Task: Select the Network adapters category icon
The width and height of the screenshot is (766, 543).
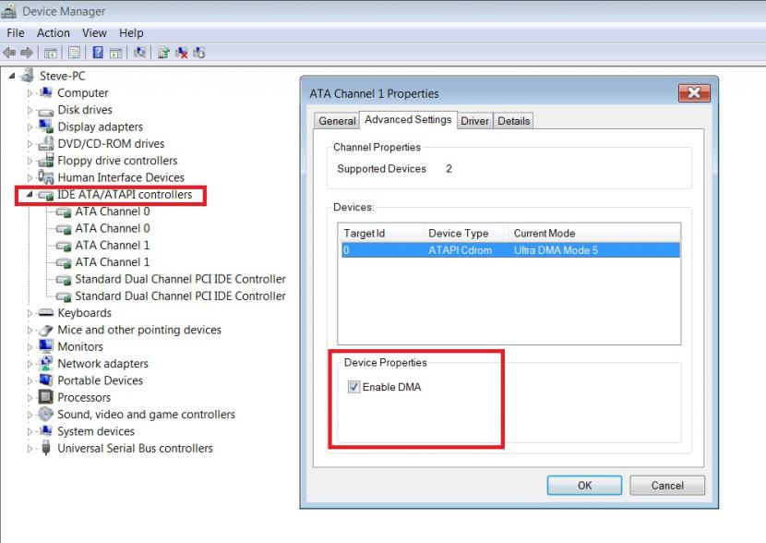Action: click(46, 363)
